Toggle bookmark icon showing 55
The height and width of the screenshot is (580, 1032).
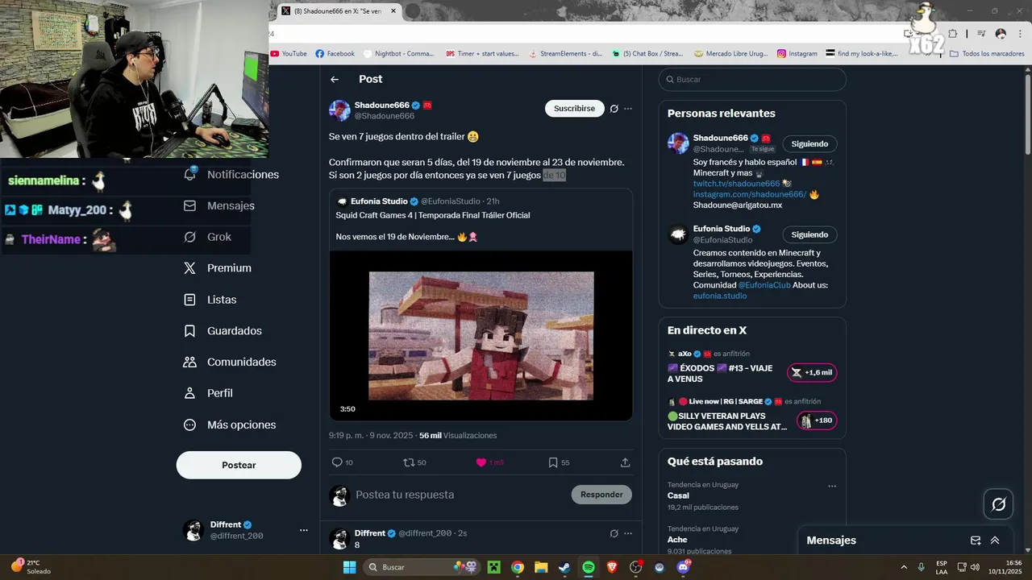coord(553,462)
